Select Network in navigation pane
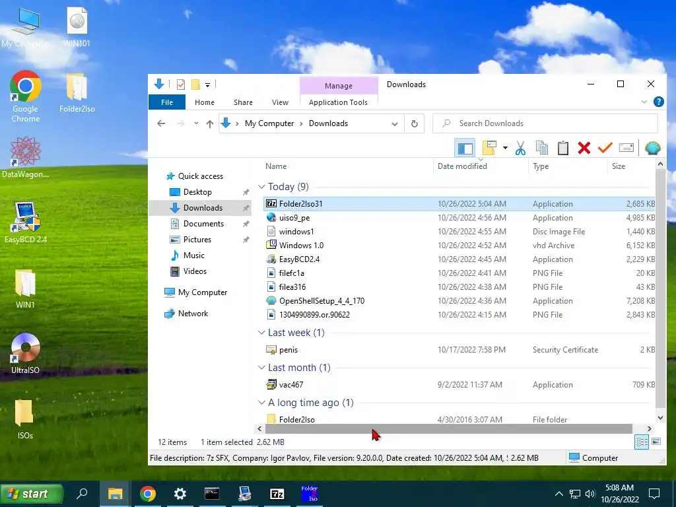The image size is (676, 507). tap(193, 314)
